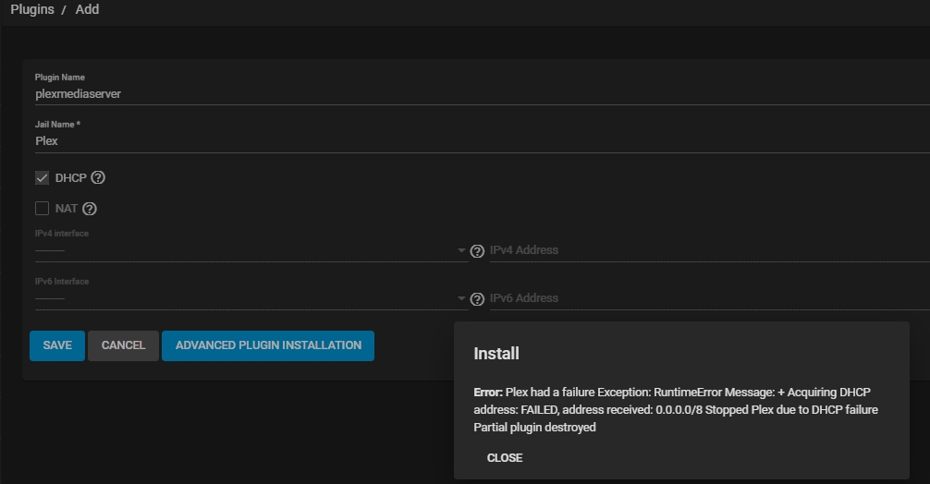Expand the IPv4 interface dropdown
930x484 pixels.
(x=251, y=250)
